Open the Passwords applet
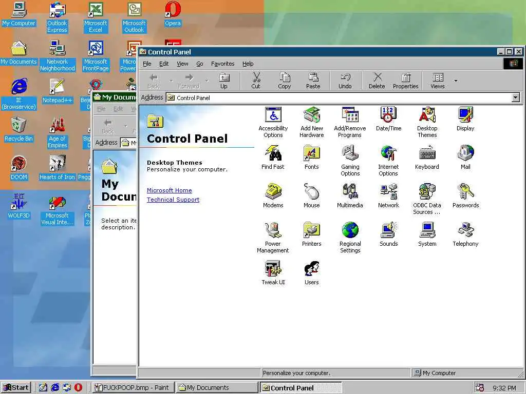The width and height of the screenshot is (526, 394). point(465,195)
